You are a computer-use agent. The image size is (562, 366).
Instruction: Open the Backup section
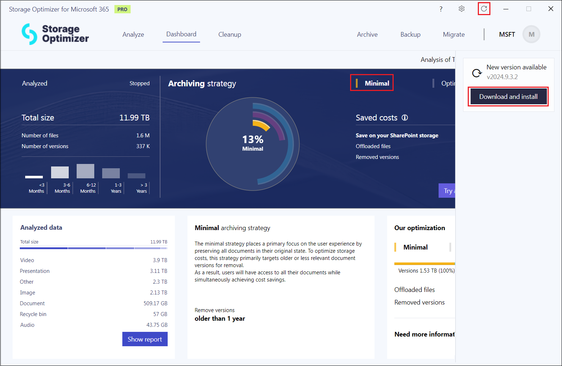click(x=410, y=35)
